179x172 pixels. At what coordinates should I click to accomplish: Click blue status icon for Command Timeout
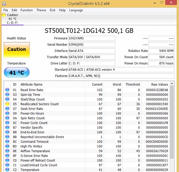click(7, 141)
